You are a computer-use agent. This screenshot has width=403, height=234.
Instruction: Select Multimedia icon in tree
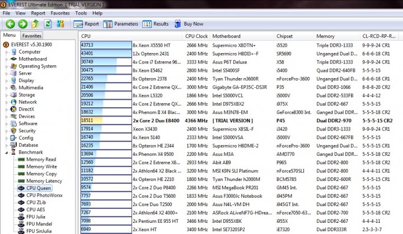(x=13, y=88)
